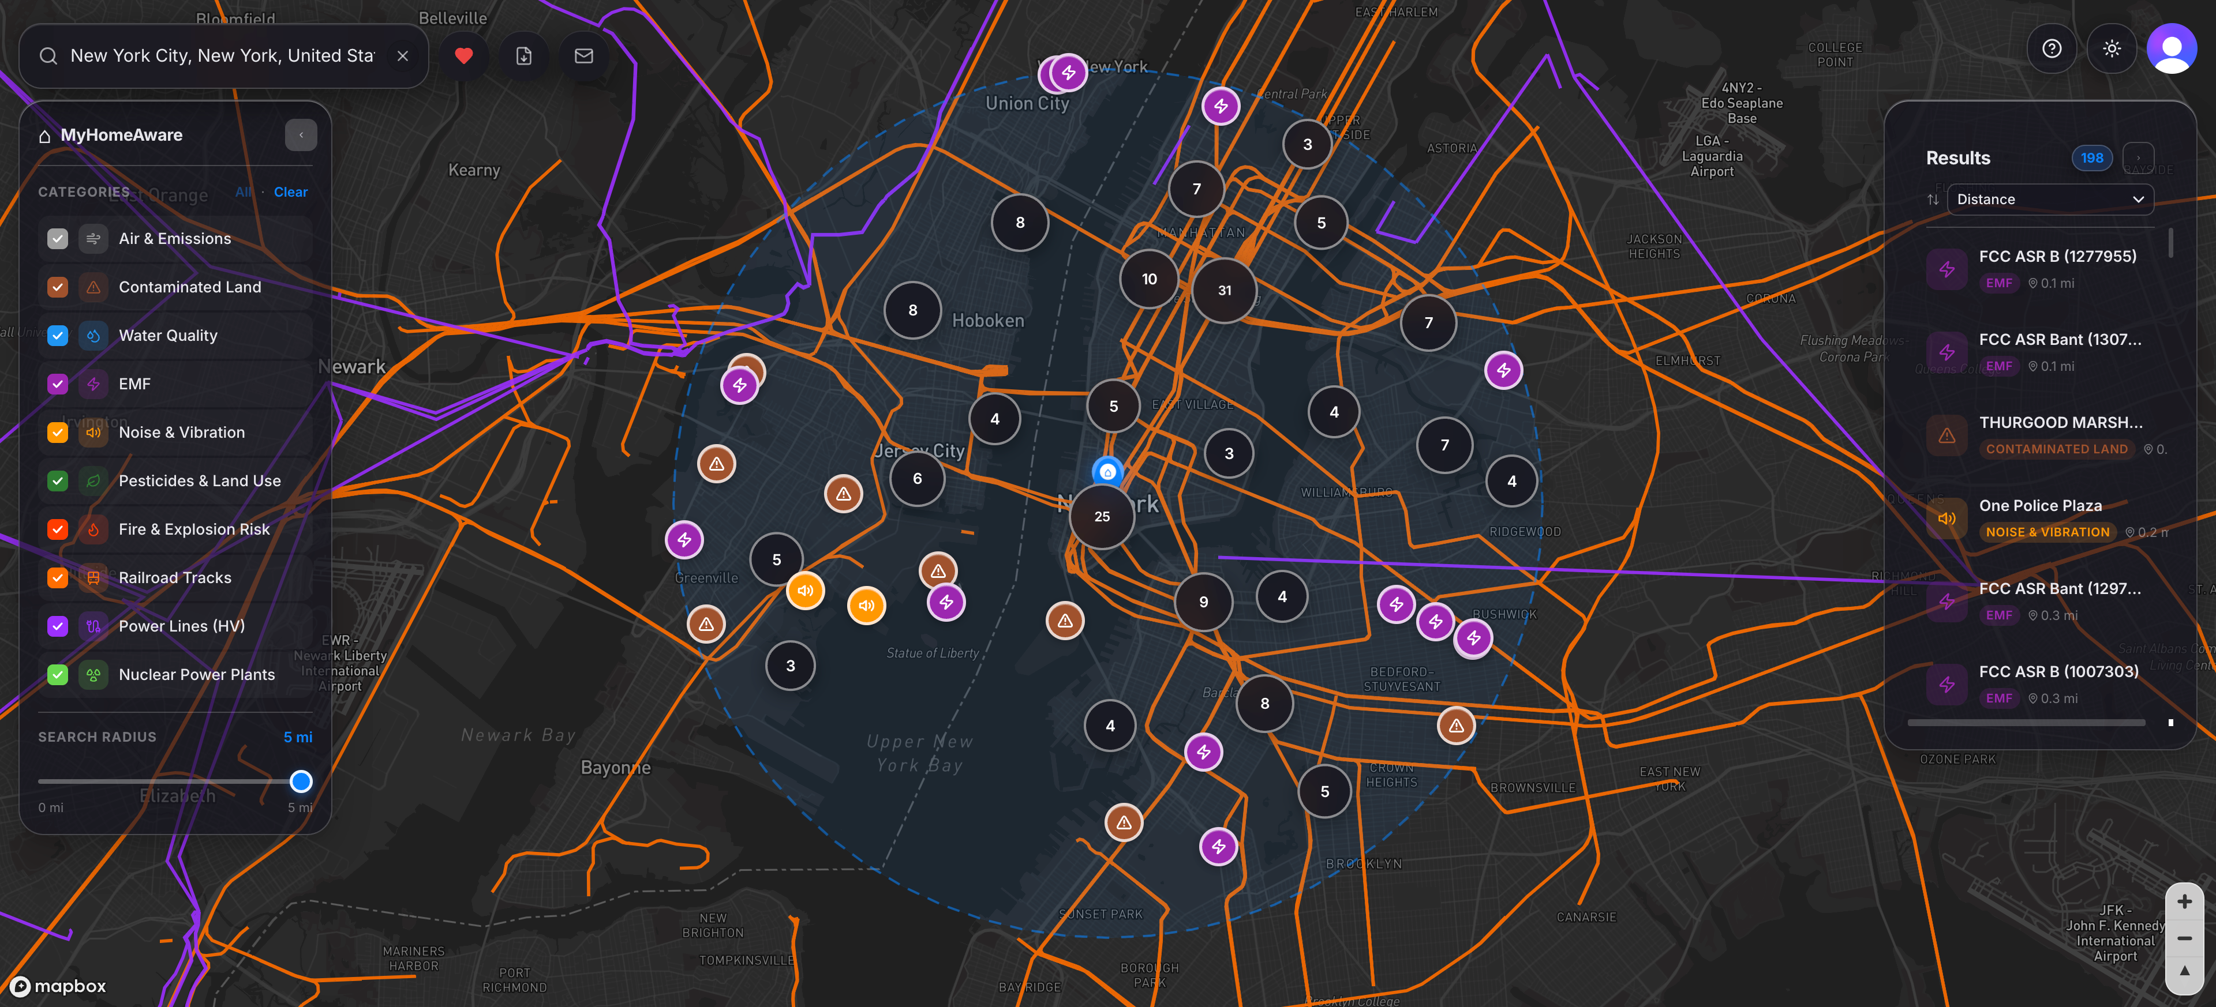
Task: Click the results count badge 198
Action: click(x=2092, y=158)
